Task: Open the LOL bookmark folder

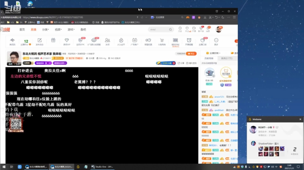Action: coord(11,22)
